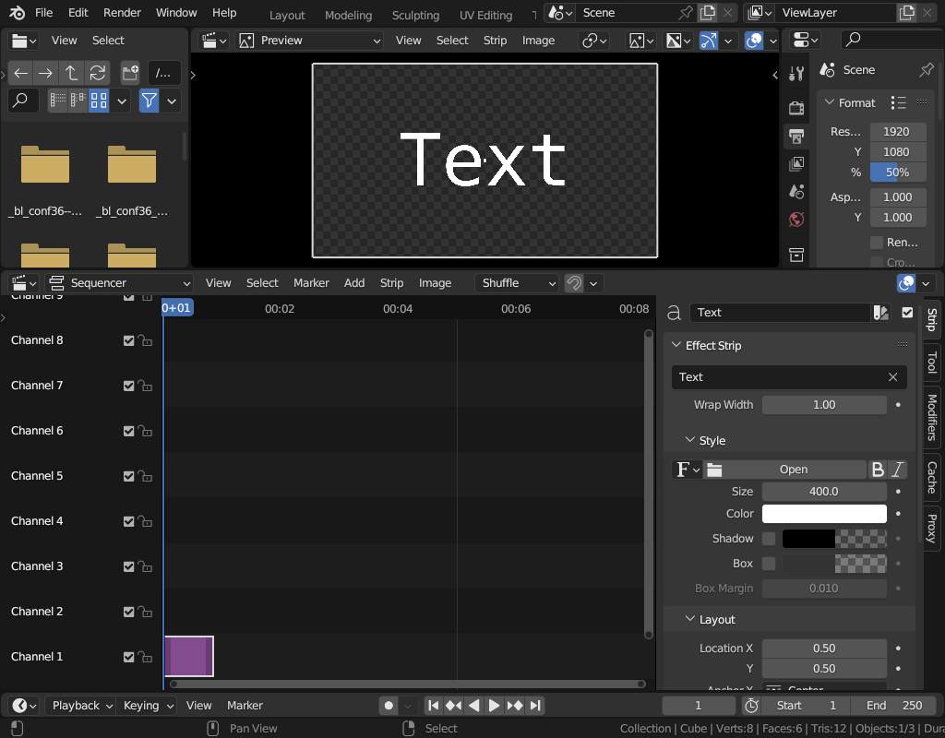
Task: Open the Shuffle overlap mode dropdown
Action: [x=517, y=283]
